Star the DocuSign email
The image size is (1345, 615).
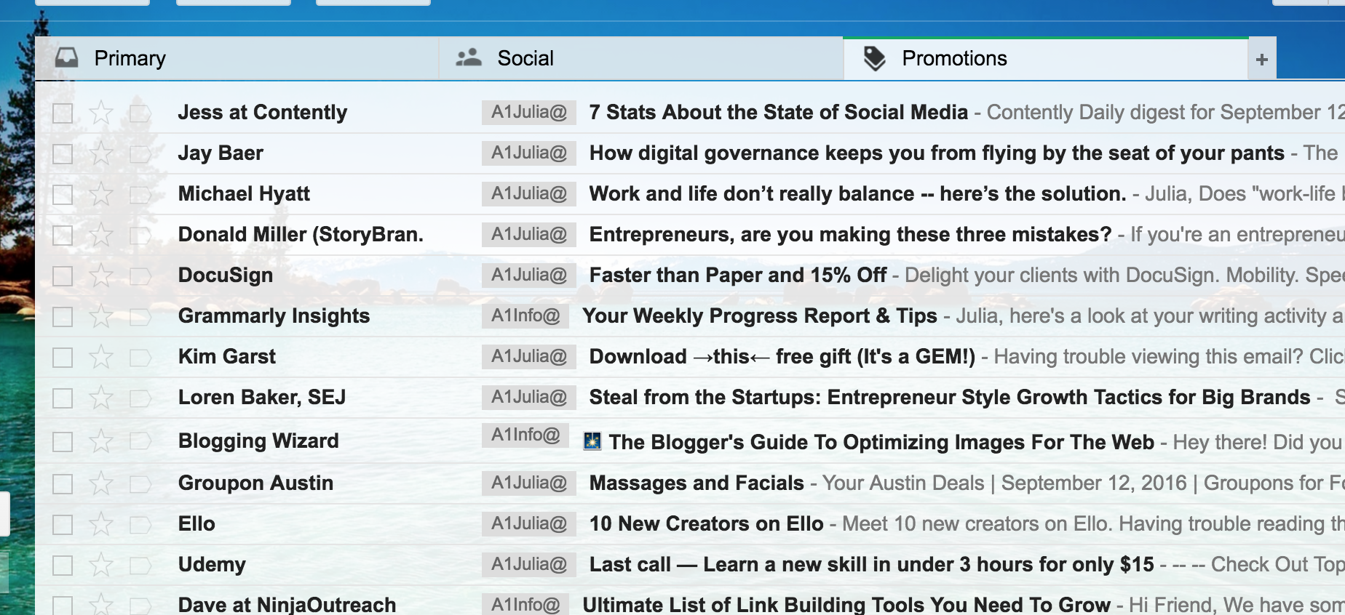(x=101, y=276)
